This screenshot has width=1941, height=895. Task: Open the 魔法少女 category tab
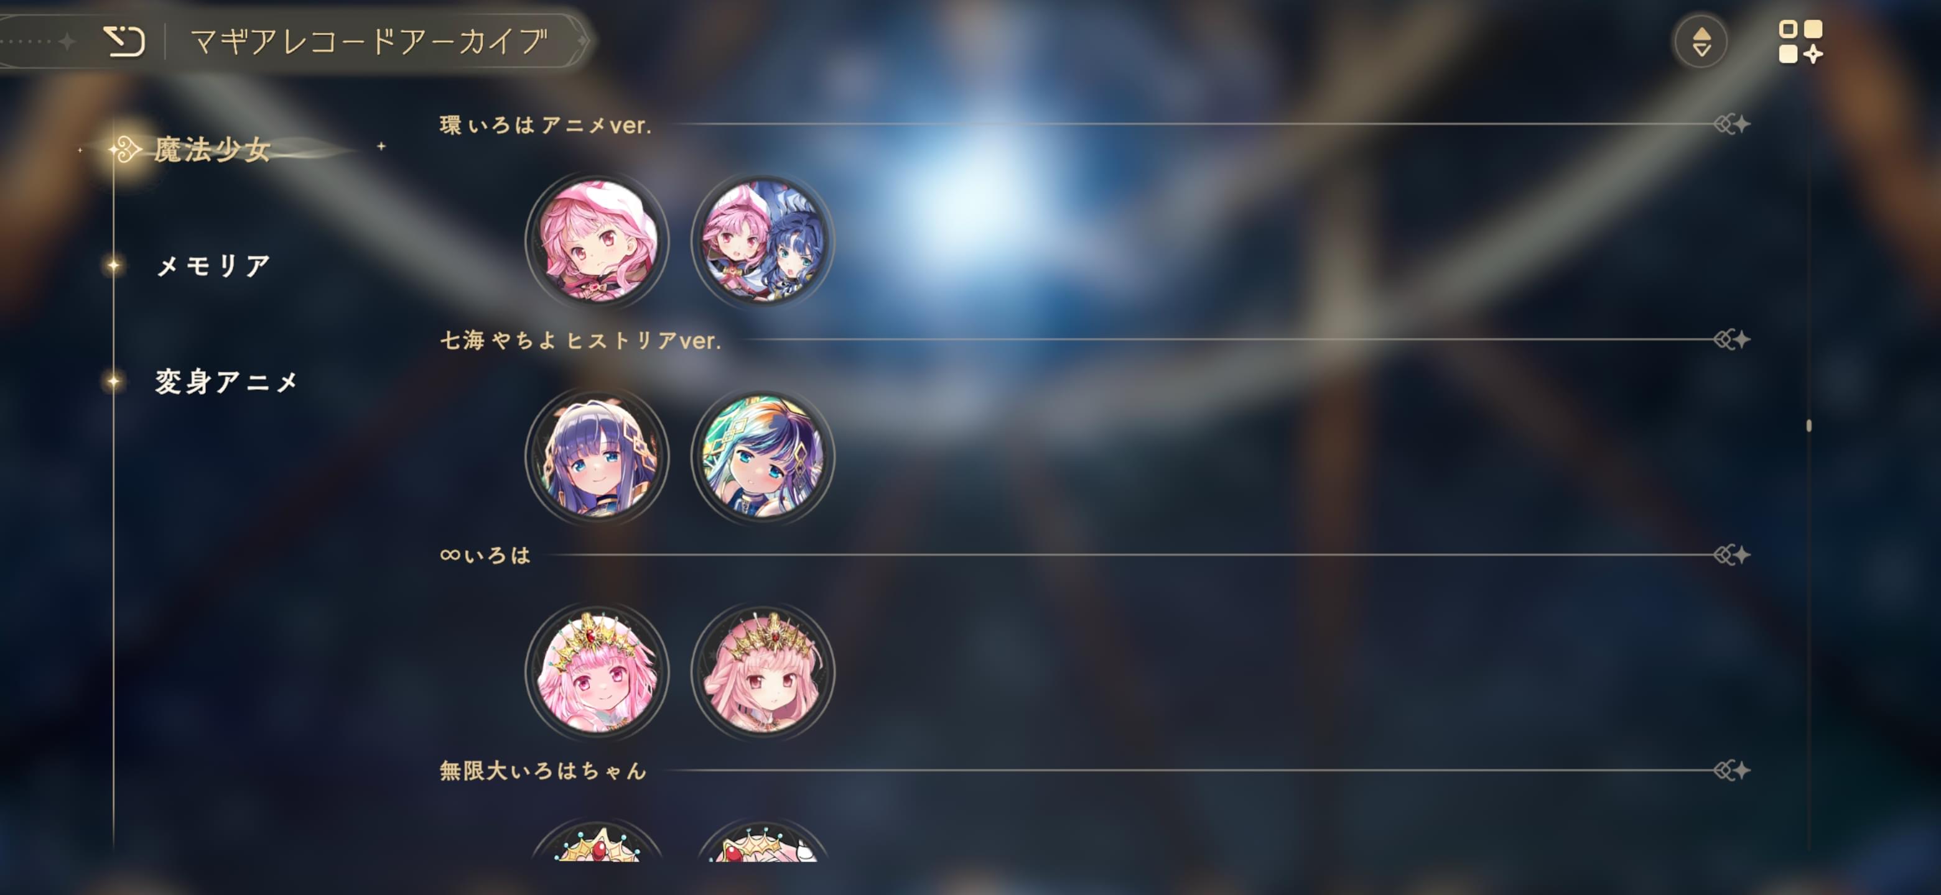click(213, 149)
